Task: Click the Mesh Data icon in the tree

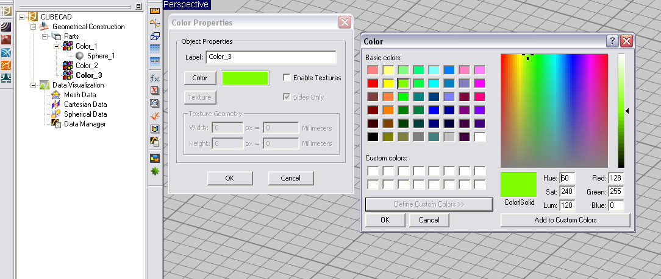Action: click(55, 95)
